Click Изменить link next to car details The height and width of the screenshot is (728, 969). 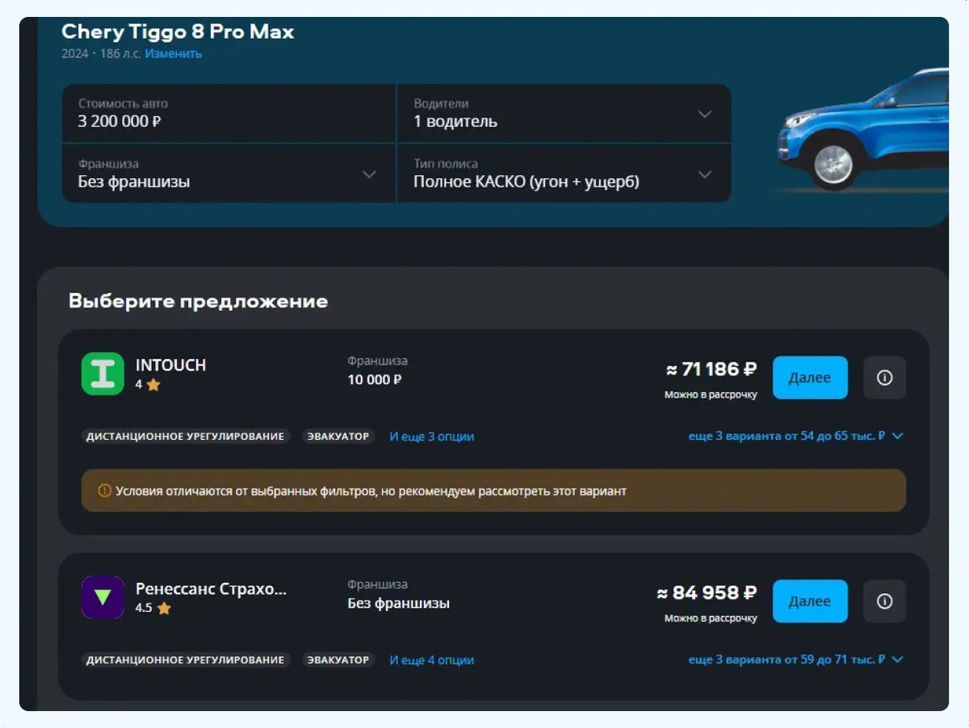click(x=174, y=53)
